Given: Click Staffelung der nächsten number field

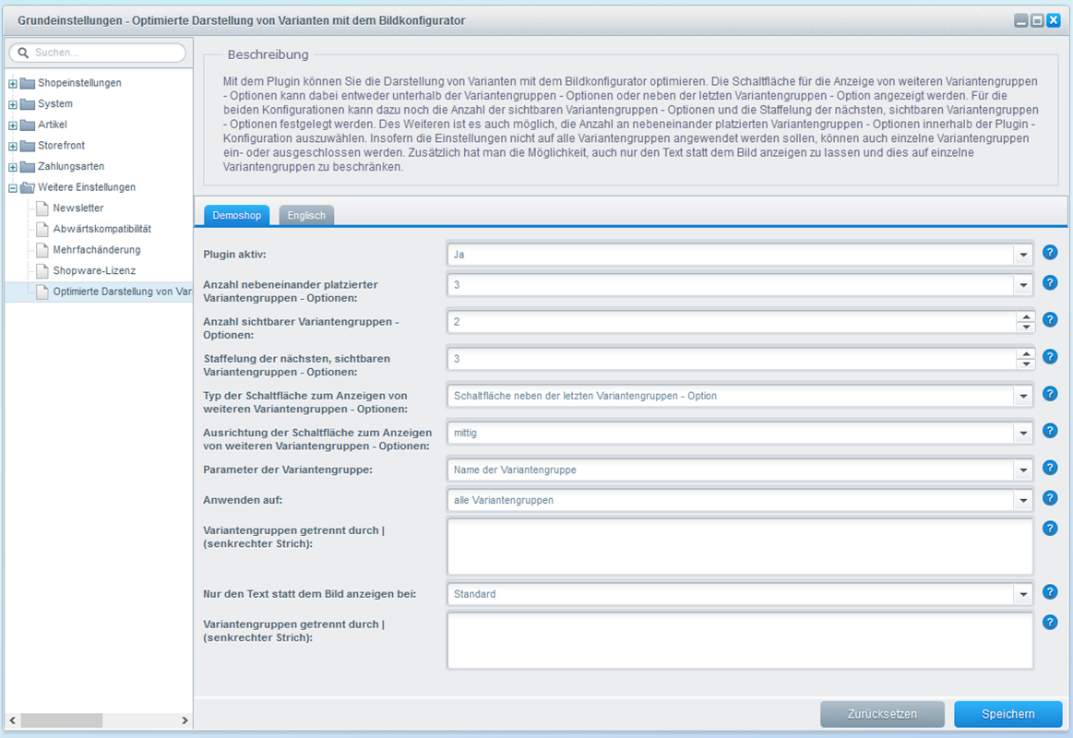Looking at the screenshot, I should [x=733, y=359].
